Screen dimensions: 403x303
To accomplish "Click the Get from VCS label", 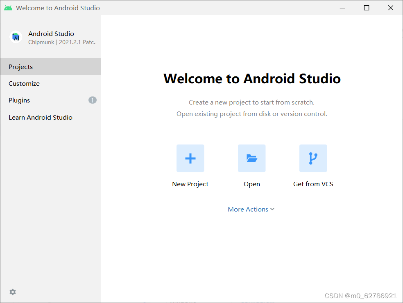I will [313, 184].
